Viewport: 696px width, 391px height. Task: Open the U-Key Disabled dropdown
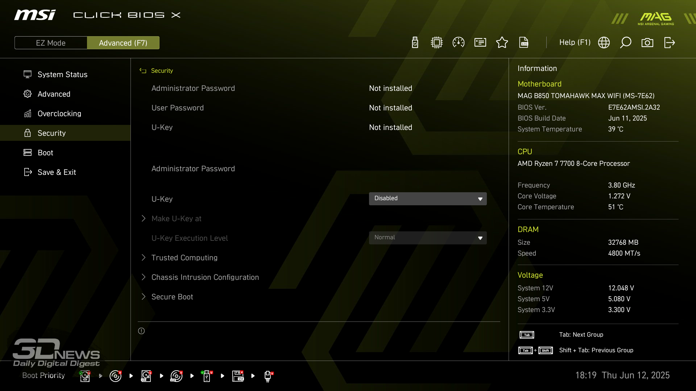point(428,198)
